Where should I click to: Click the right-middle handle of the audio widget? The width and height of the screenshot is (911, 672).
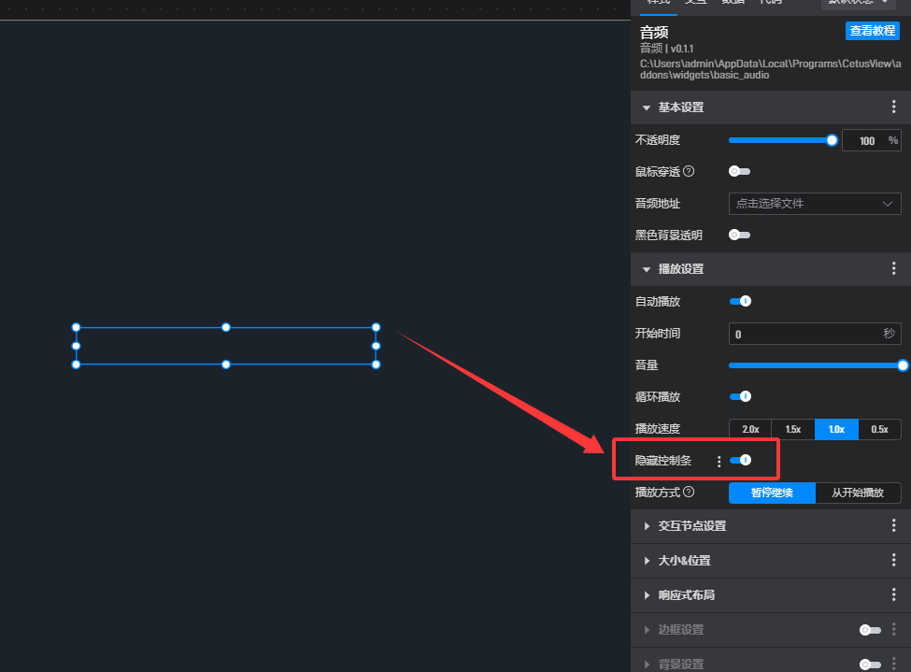[x=376, y=346]
